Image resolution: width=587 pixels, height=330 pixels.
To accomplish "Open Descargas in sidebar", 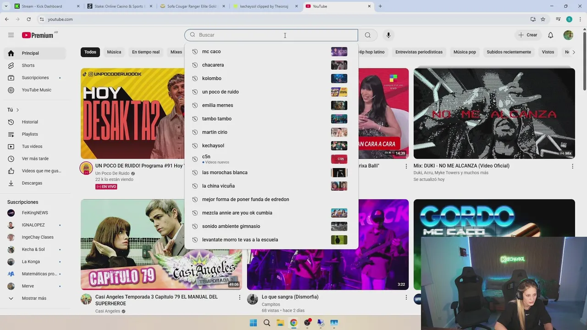I will coord(35,183).
